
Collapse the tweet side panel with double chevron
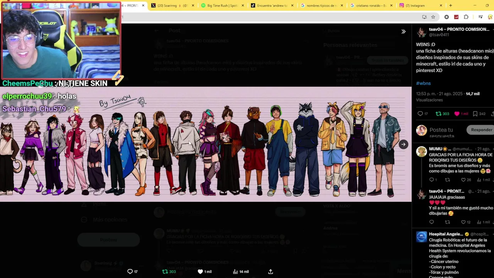click(403, 32)
